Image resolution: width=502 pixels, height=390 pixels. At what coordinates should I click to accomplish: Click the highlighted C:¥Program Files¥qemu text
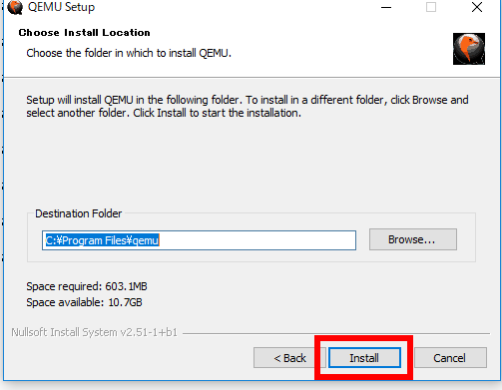[102, 240]
